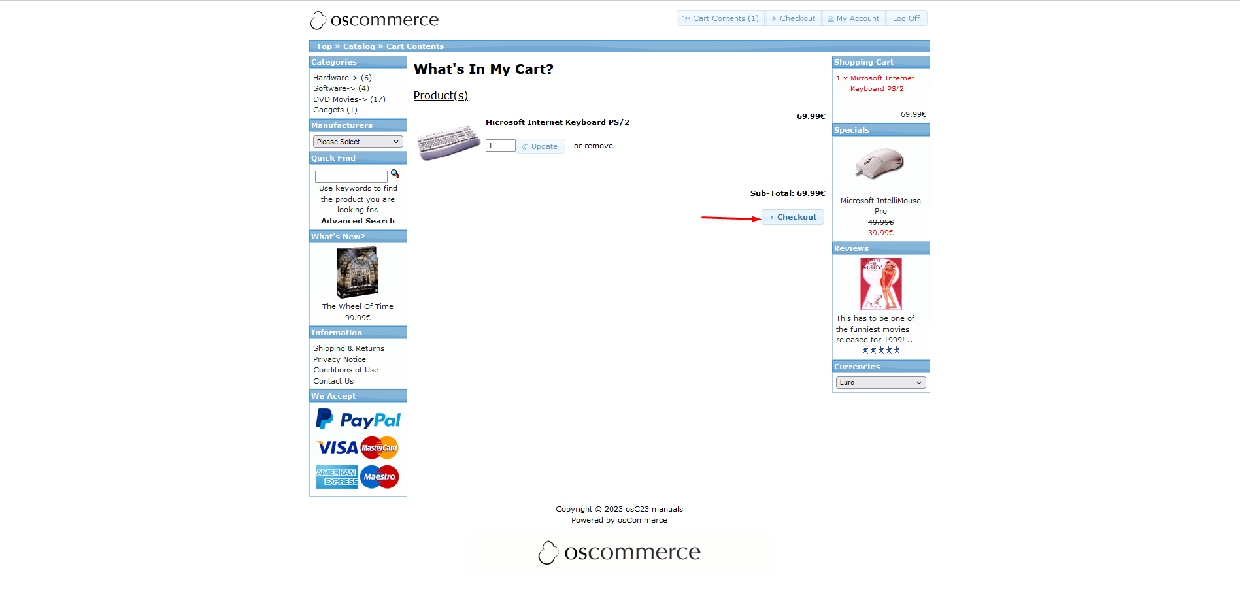Open the Advanced Search link
This screenshot has width=1240, height=609.
358,221
